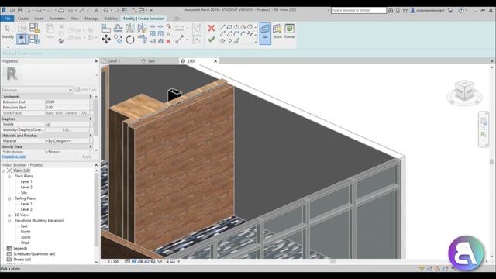This screenshot has width=496, height=279.
Task: Select the Mirror Draw Axis tool
Action: click(x=142, y=29)
